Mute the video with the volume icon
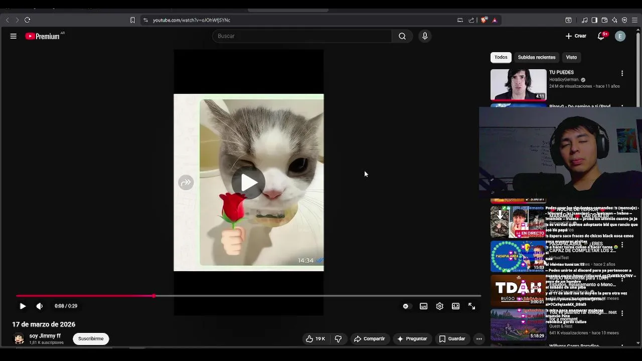The height and width of the screenshot is (361, 642). [40, 306]
